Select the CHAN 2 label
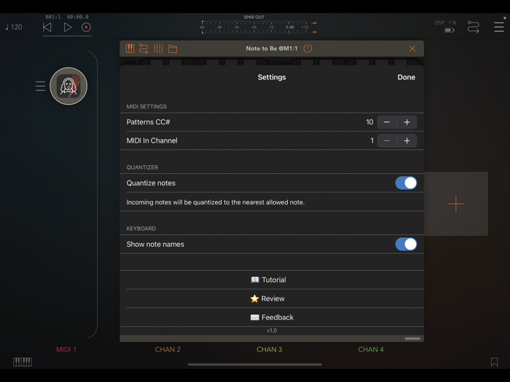Screen dimensions: 510x382 [x=168, y=349]
